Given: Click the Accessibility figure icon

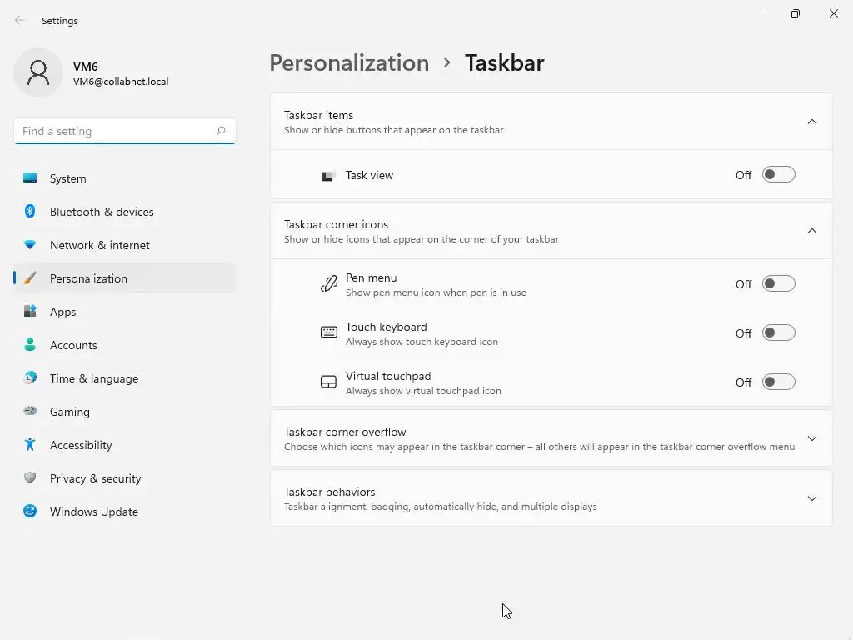Looking at the screenshot, I should coord(30,445).
